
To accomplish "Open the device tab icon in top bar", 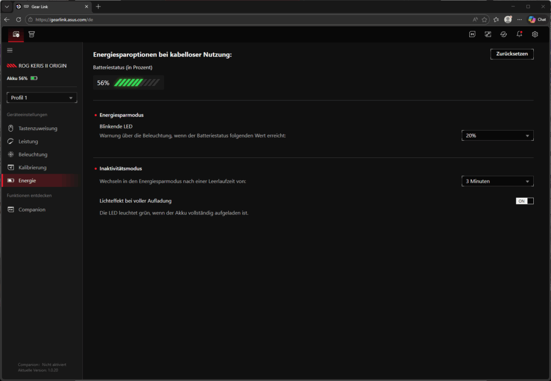I will point(16,34).
